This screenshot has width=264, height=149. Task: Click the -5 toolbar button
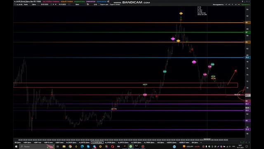(236, 5)
